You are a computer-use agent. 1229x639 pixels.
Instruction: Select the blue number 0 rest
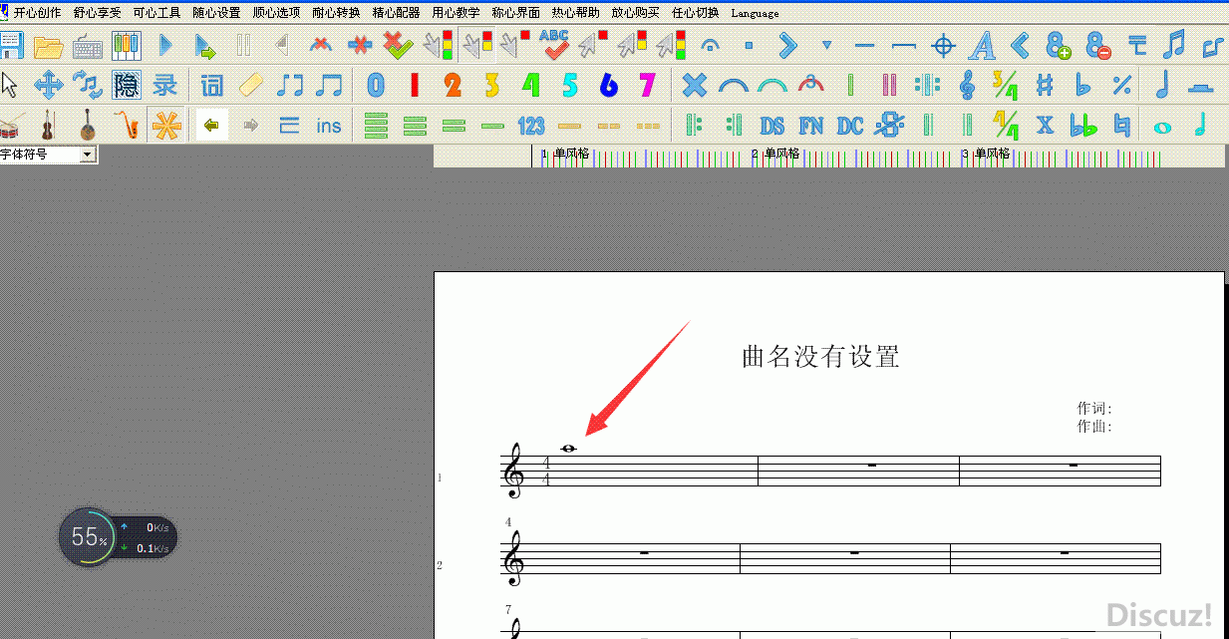coord(375,86)
